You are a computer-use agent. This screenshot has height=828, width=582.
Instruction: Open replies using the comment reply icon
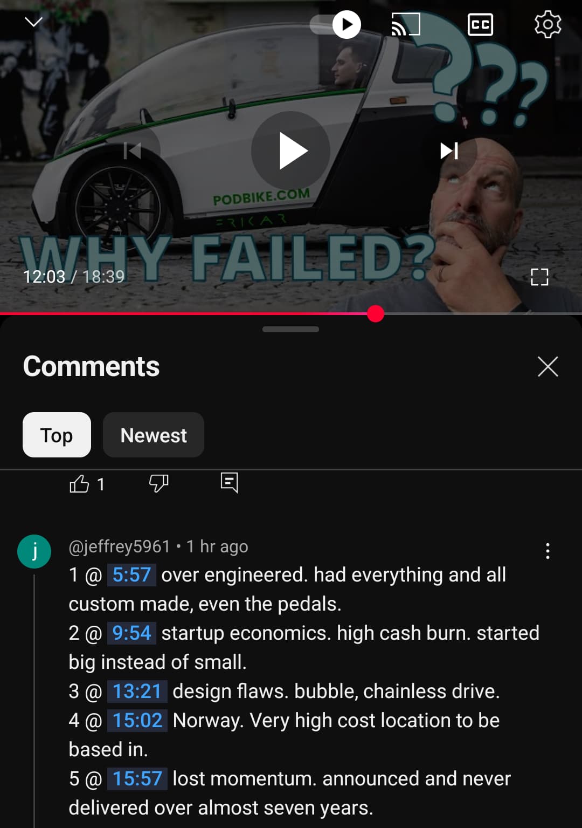(229, 482)
